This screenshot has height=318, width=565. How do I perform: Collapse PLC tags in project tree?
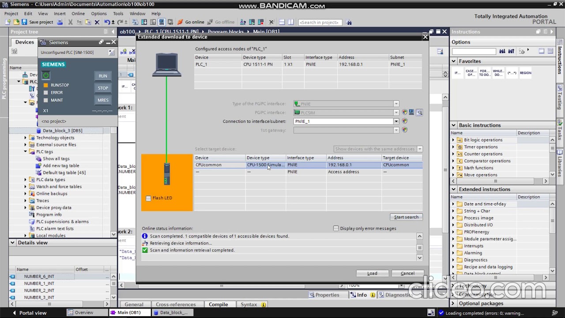pos(26,151)
